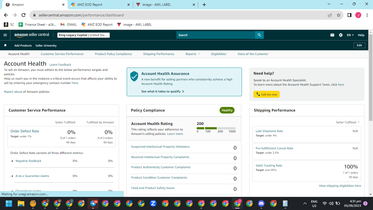373x210 pixels.
Task: Click the Wi-Fi icon in the system tray
Action: pyautogui.click(x=325, y=203)
